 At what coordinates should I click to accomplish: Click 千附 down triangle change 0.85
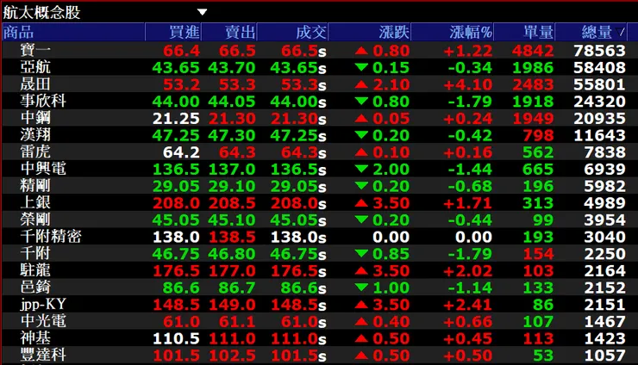tap(382, 254)
